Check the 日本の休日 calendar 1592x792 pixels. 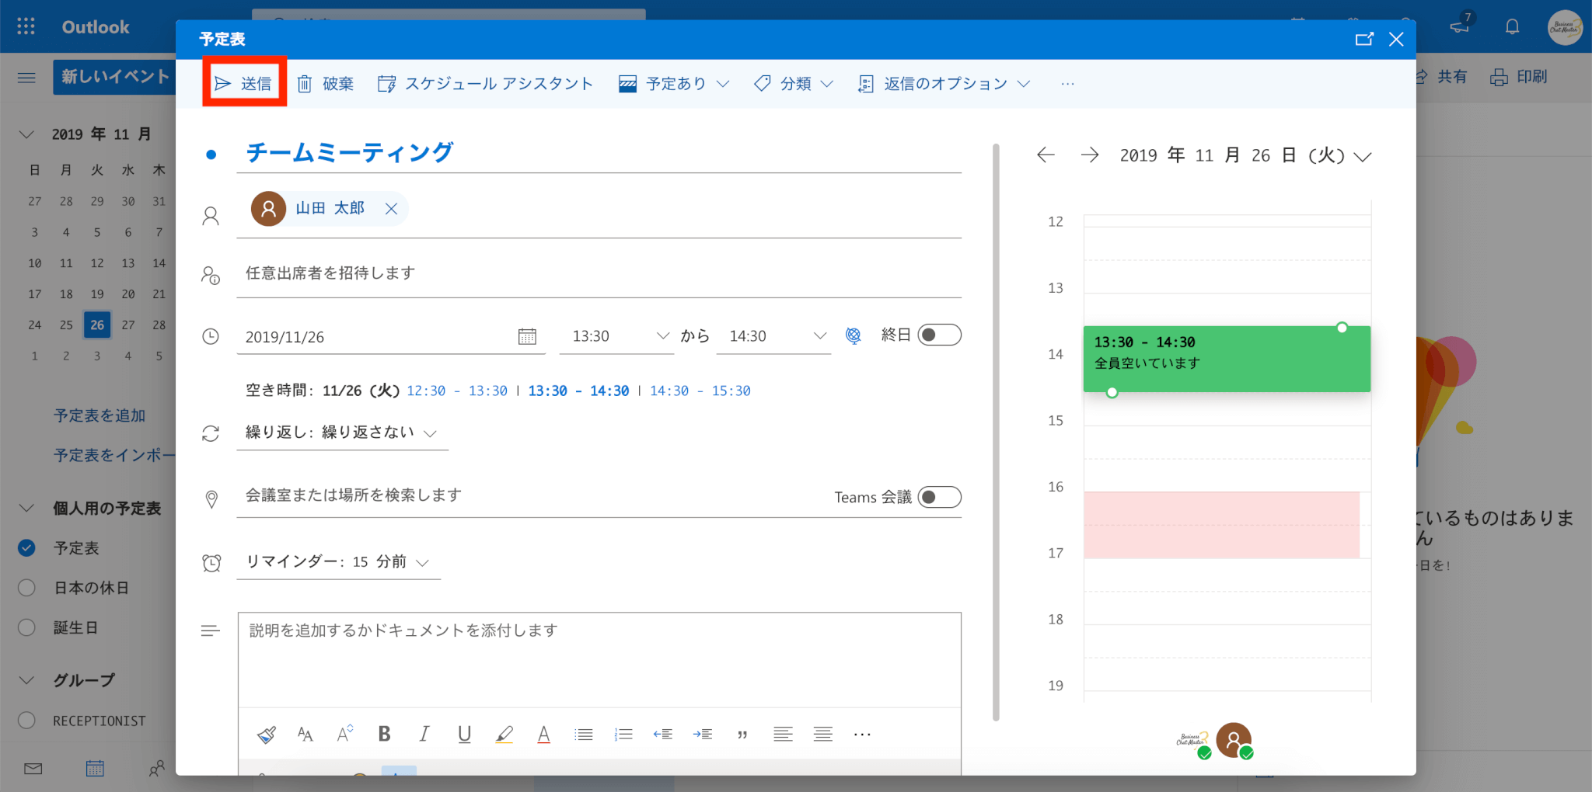26,588
